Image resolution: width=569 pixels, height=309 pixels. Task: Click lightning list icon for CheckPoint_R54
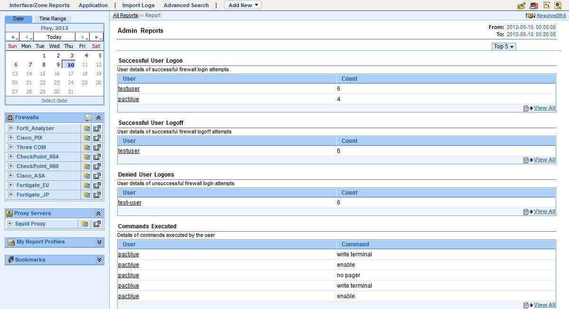[86, 157]
